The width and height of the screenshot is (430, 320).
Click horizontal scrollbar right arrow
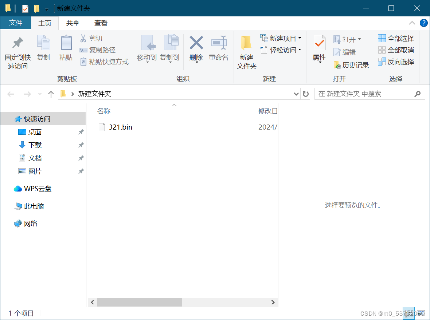(273, 302)
